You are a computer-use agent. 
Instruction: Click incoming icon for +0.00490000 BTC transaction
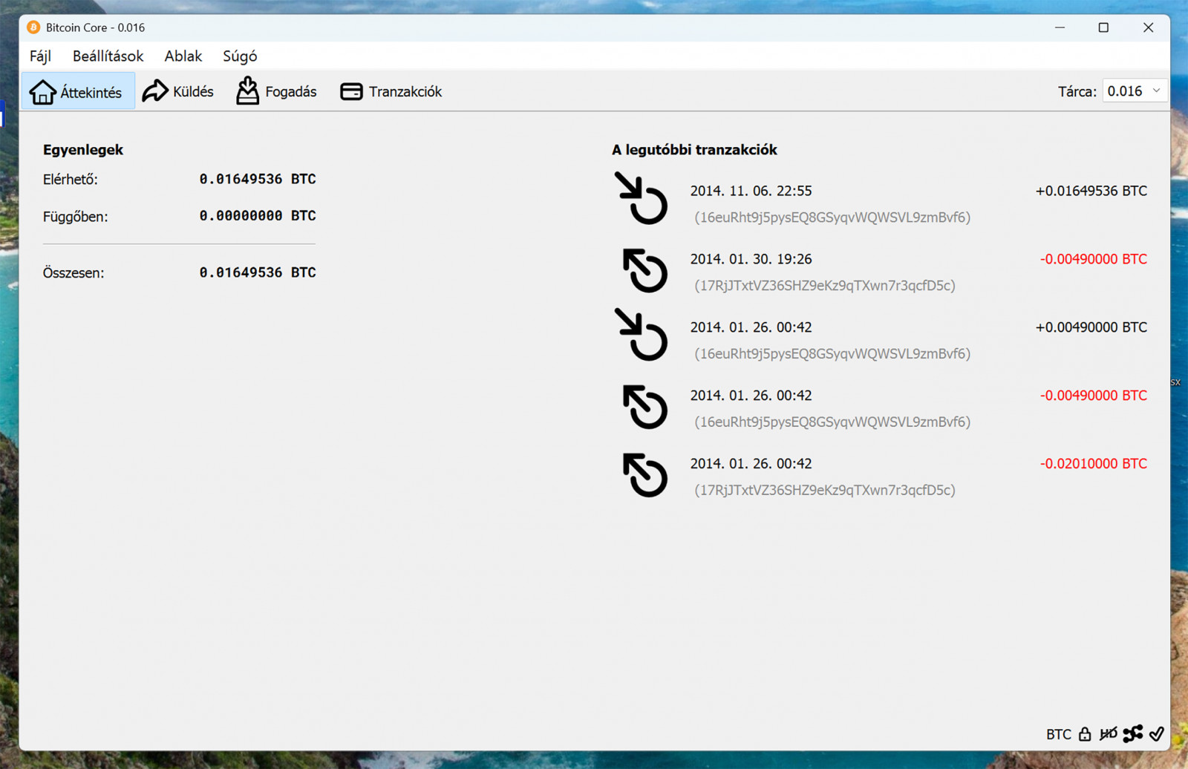[x=641, y=335]
